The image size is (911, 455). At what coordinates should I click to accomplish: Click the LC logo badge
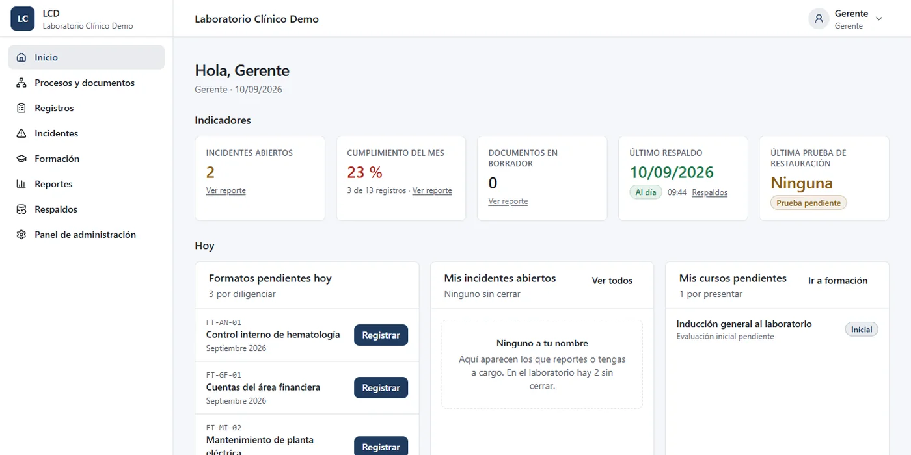22,19
